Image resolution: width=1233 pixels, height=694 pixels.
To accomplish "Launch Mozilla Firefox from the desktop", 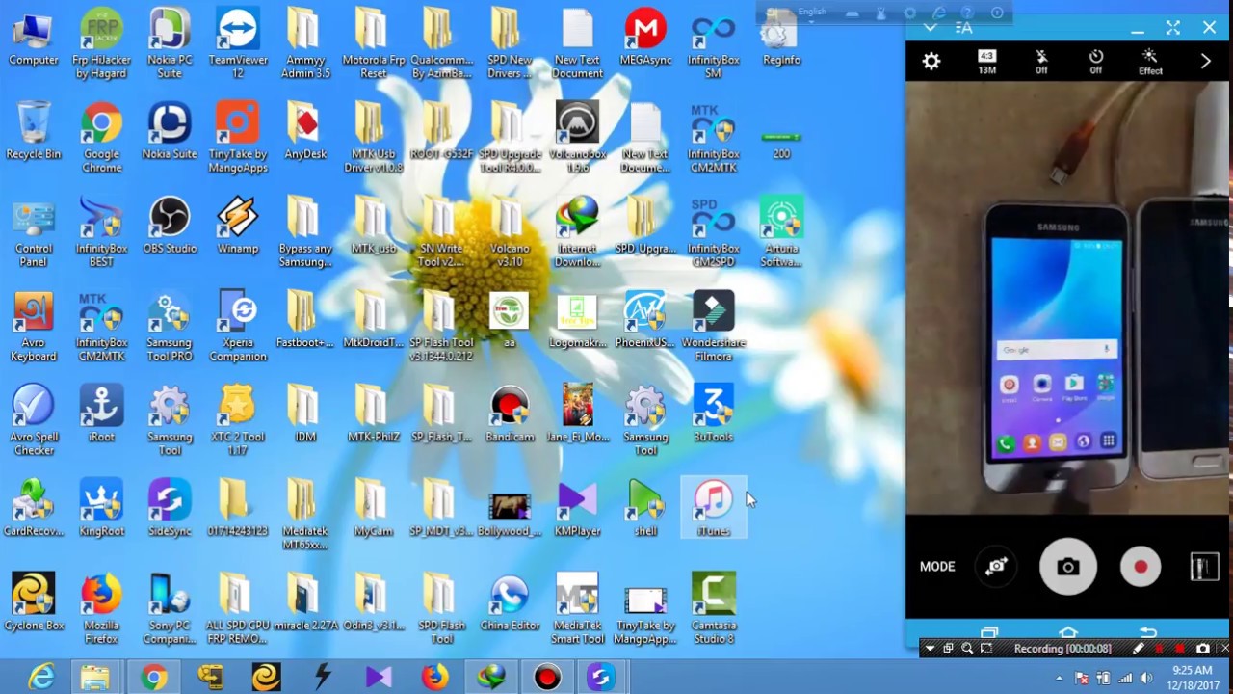I will click(101, 608).
